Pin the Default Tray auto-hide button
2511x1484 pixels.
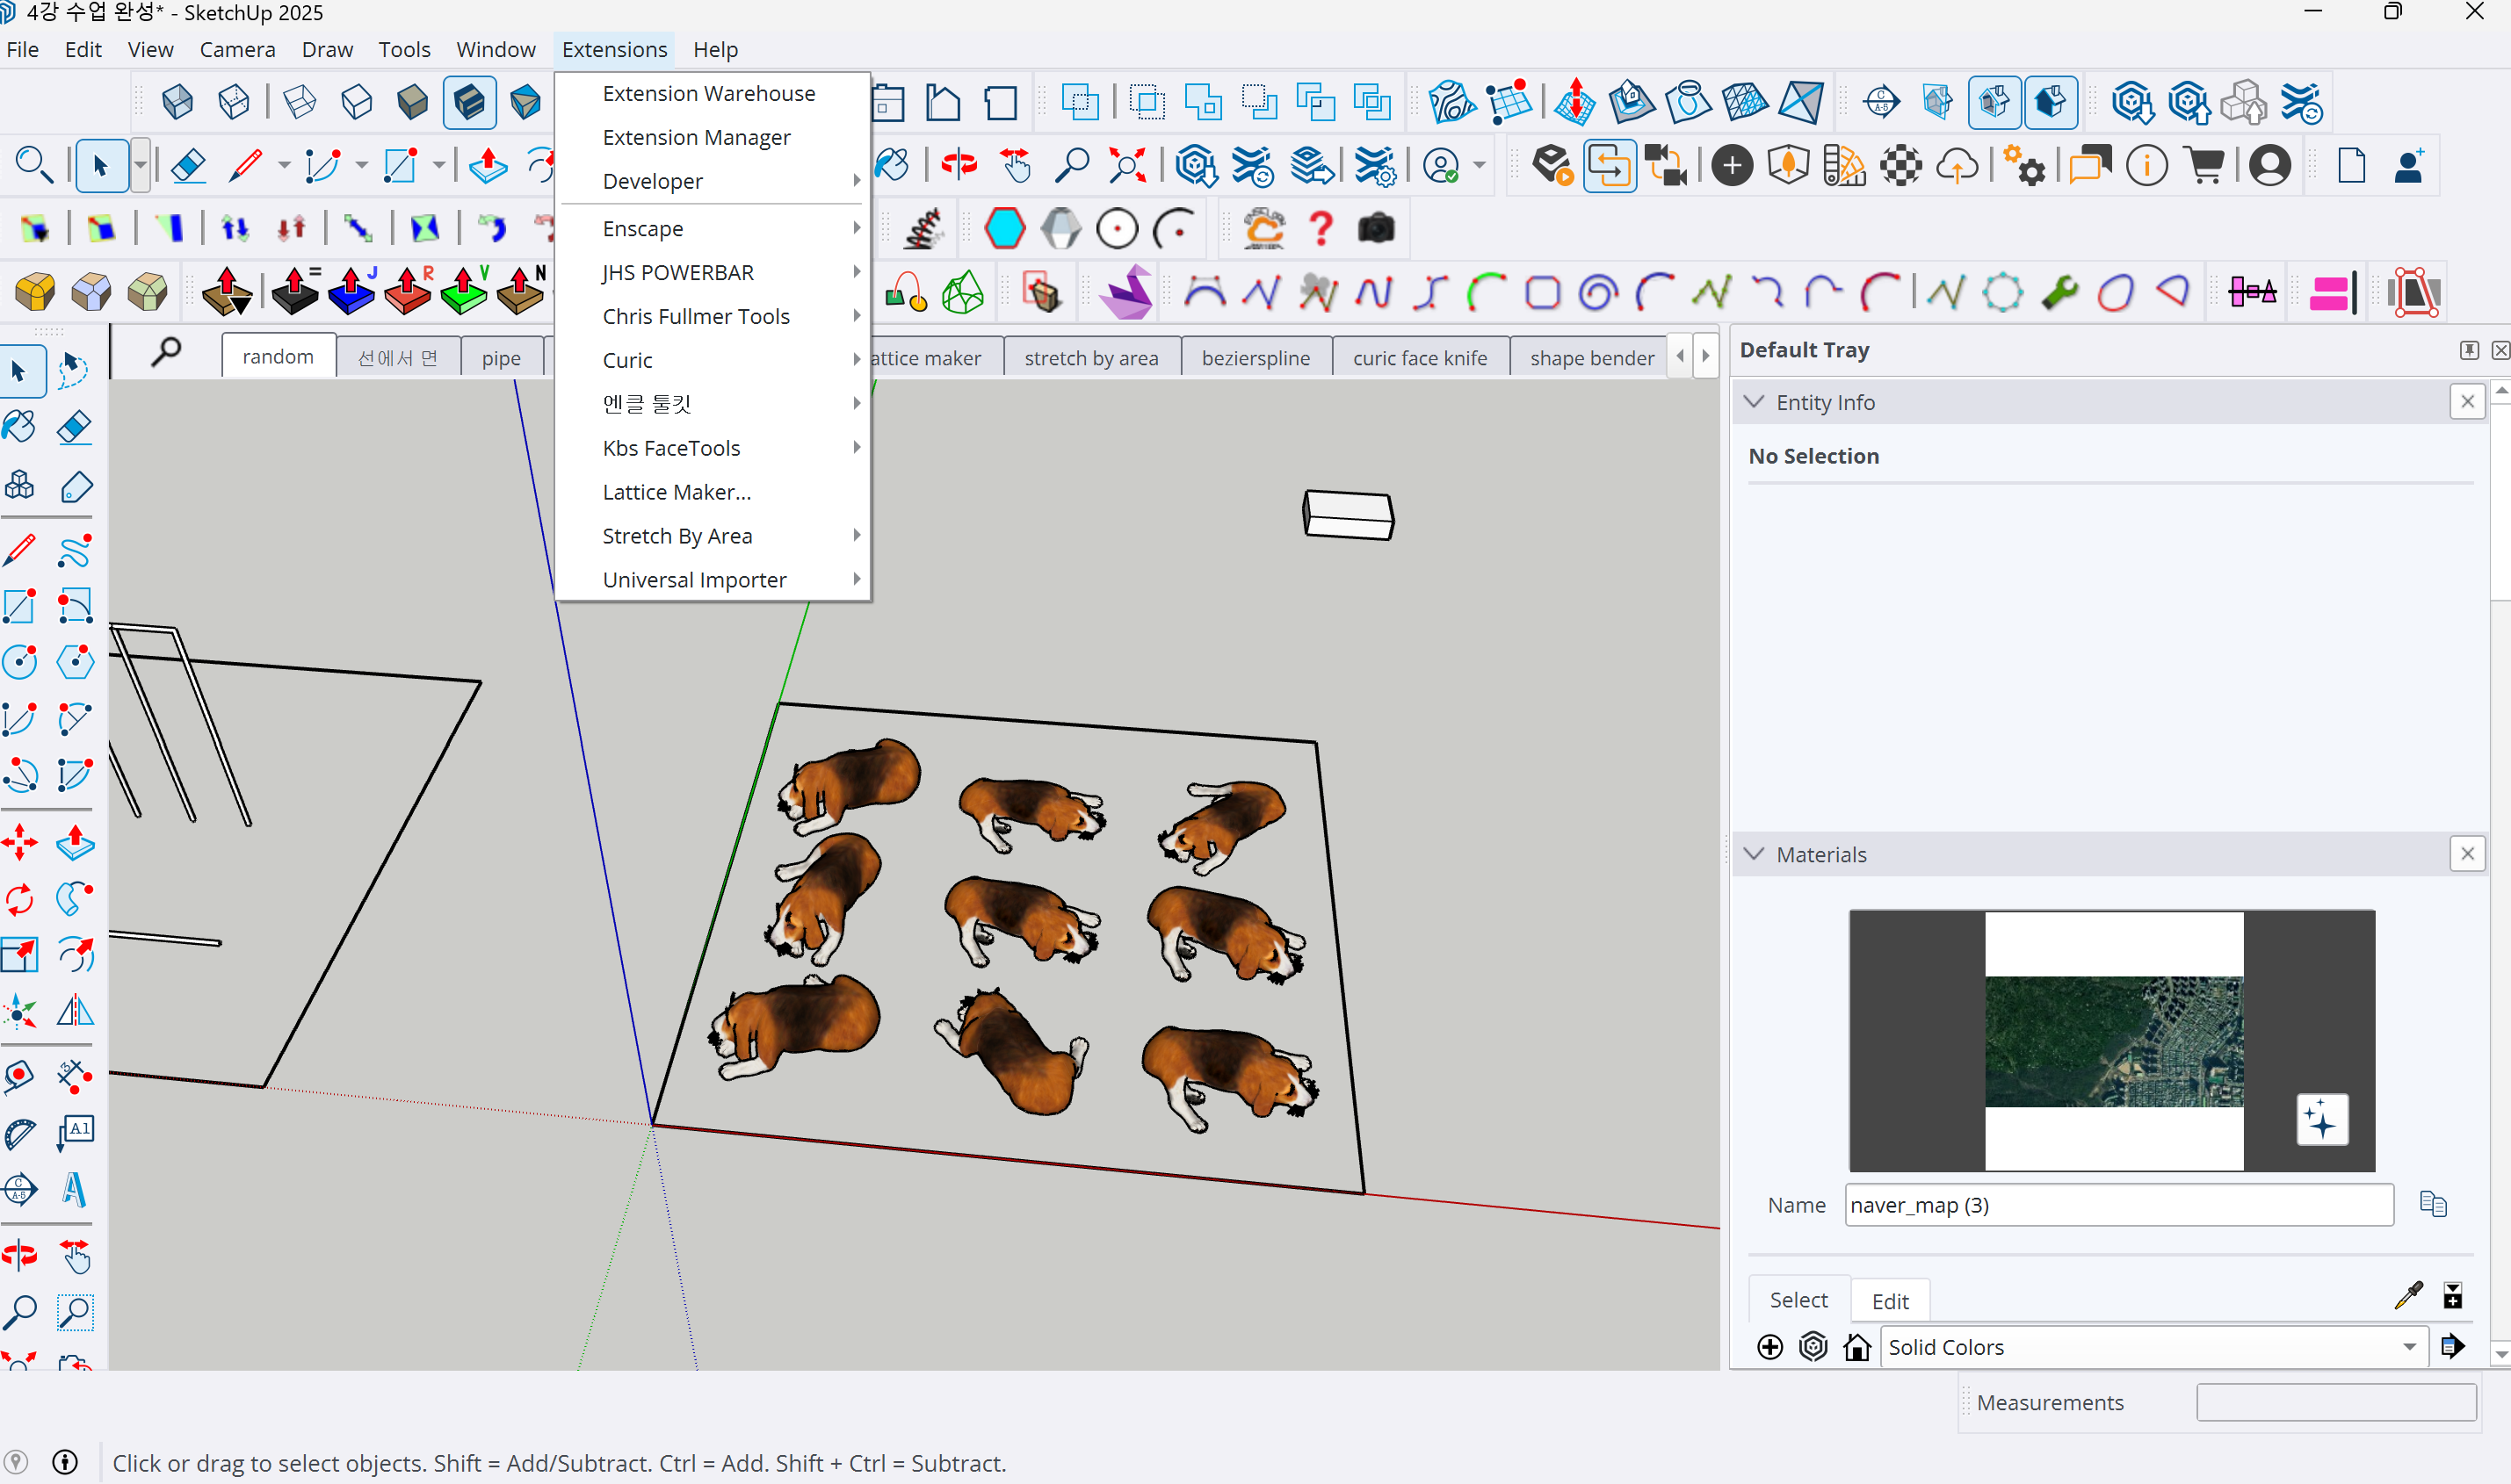tap(2469, 350)
